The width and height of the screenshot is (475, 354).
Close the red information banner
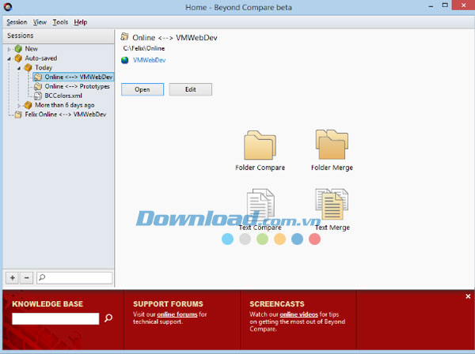tap(468, 296)
